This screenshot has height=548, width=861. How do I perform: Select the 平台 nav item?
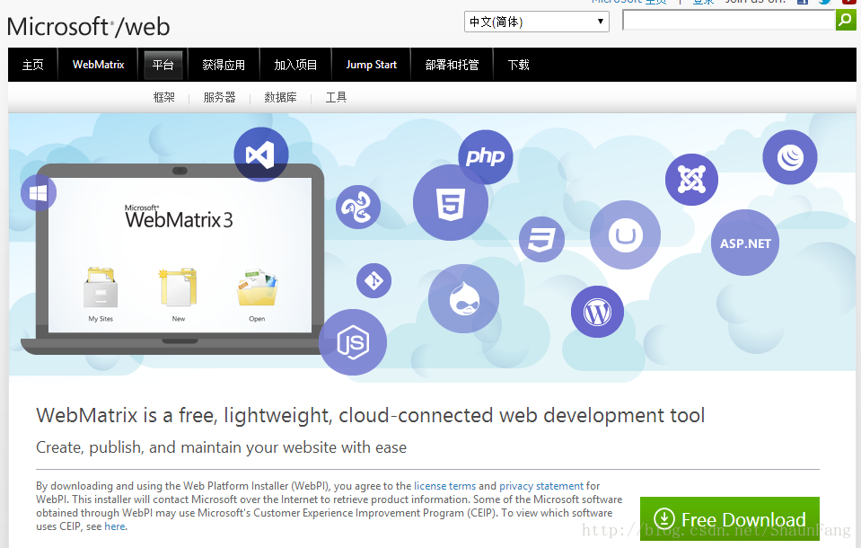click(x=163, y=65)
